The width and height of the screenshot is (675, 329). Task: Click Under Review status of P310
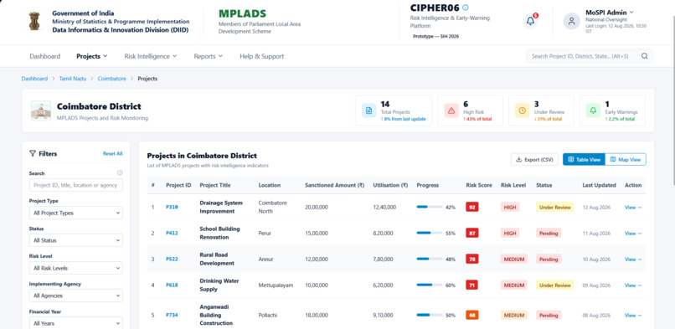coord(555,208)
